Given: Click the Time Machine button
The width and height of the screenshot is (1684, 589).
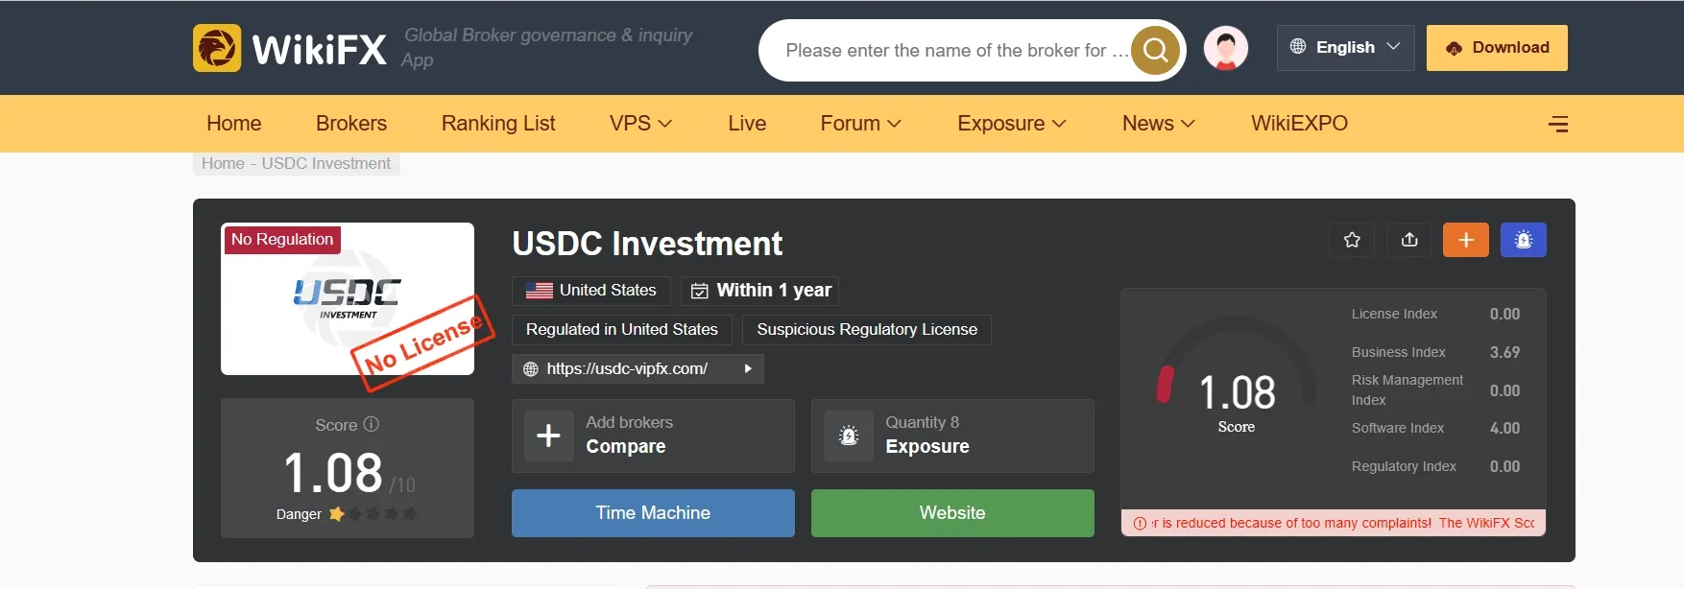Looking at the screenshot, I should pyautogui.click(x=653, y=513).
